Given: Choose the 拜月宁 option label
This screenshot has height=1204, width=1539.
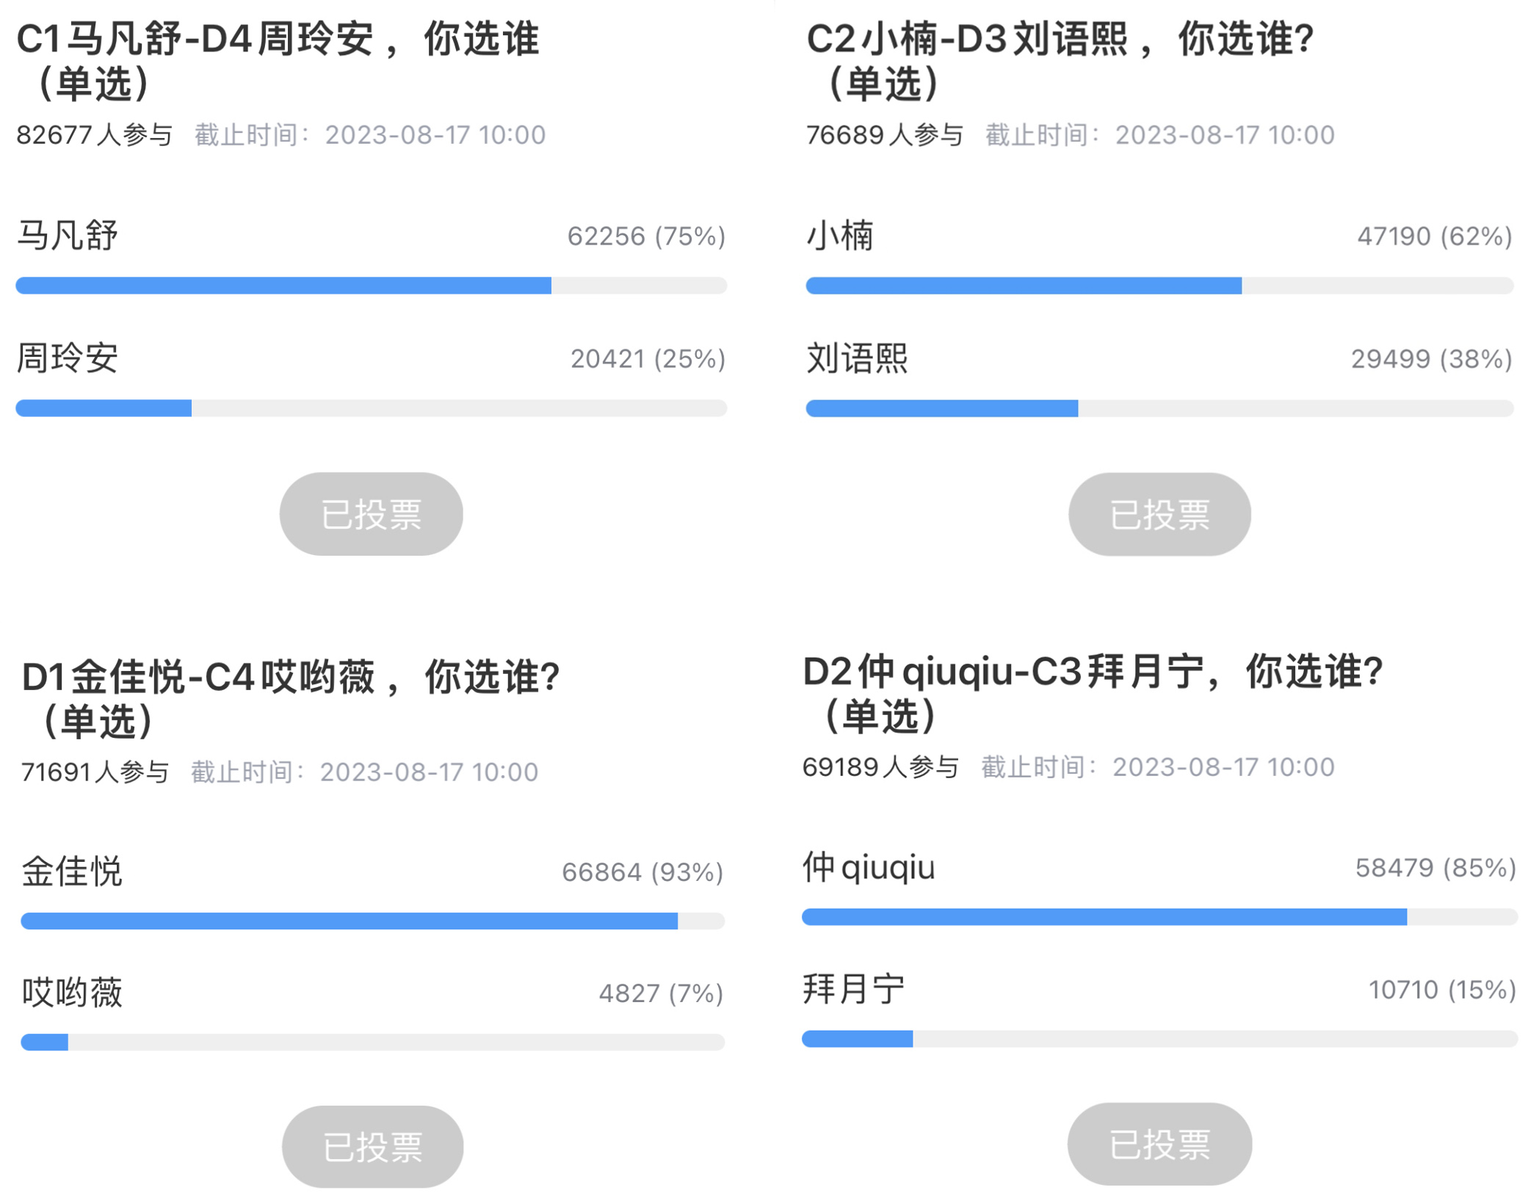Looking at the screenshot, I should tap(853, 989).
